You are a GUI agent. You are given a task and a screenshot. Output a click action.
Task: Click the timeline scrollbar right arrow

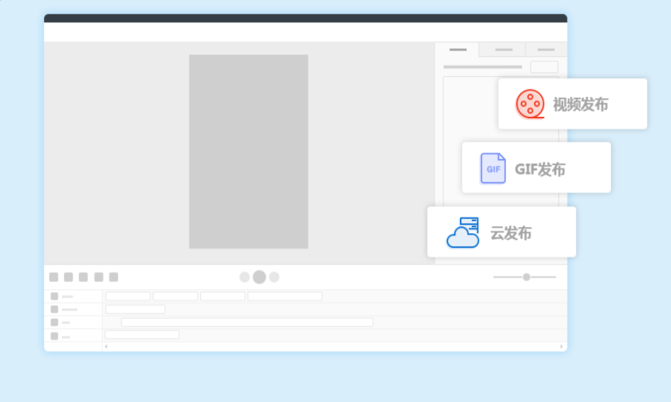[562, 347]
